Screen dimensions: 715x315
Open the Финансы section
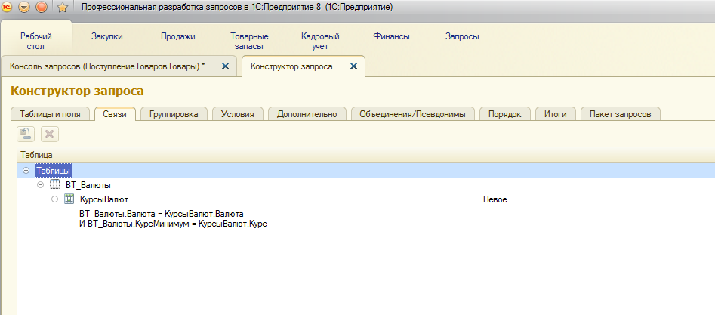click(x=391, y=36)
